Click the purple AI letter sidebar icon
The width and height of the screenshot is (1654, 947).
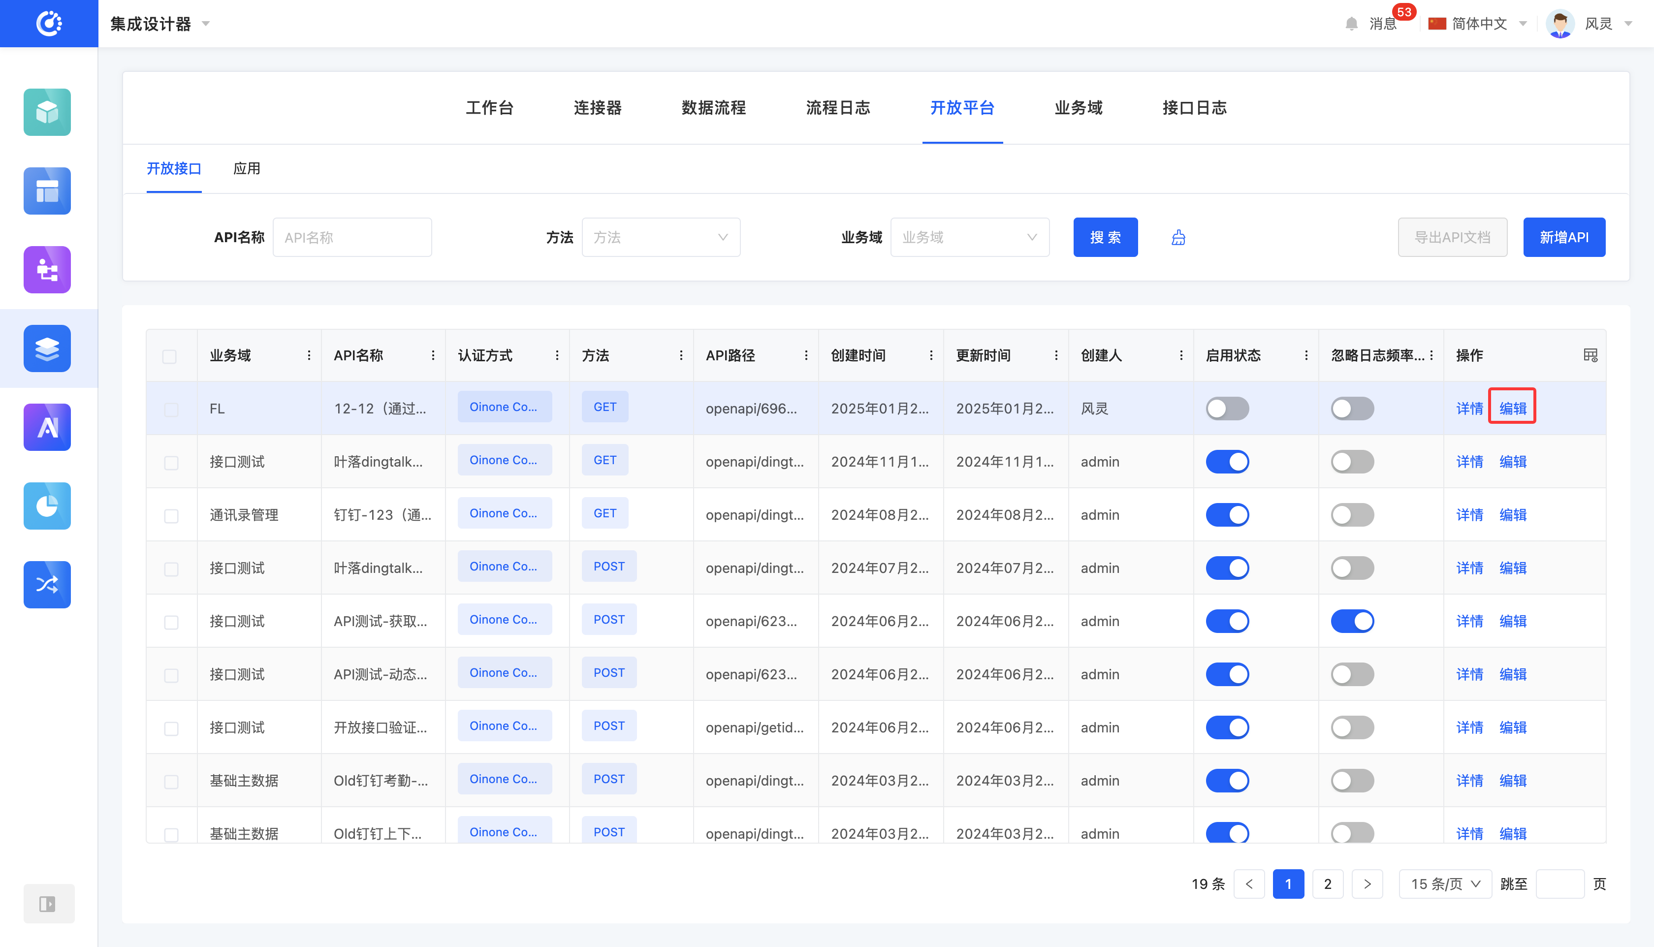click(x=47, y=427)
